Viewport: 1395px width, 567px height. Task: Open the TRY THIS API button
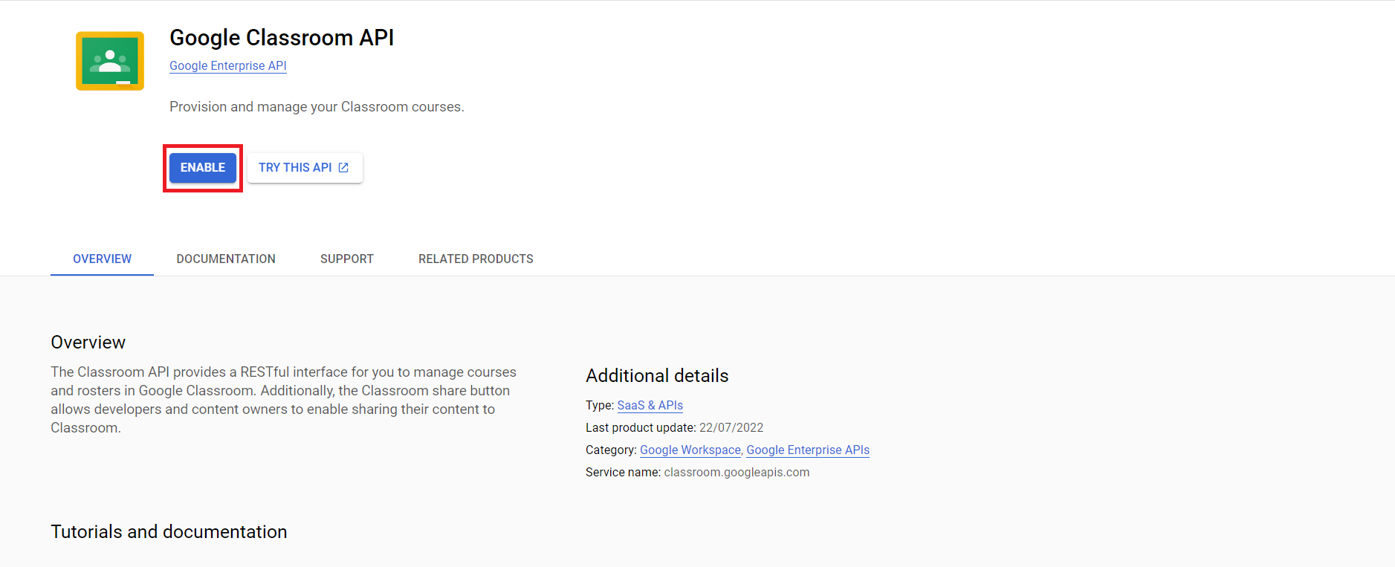(x=305, y=168)
